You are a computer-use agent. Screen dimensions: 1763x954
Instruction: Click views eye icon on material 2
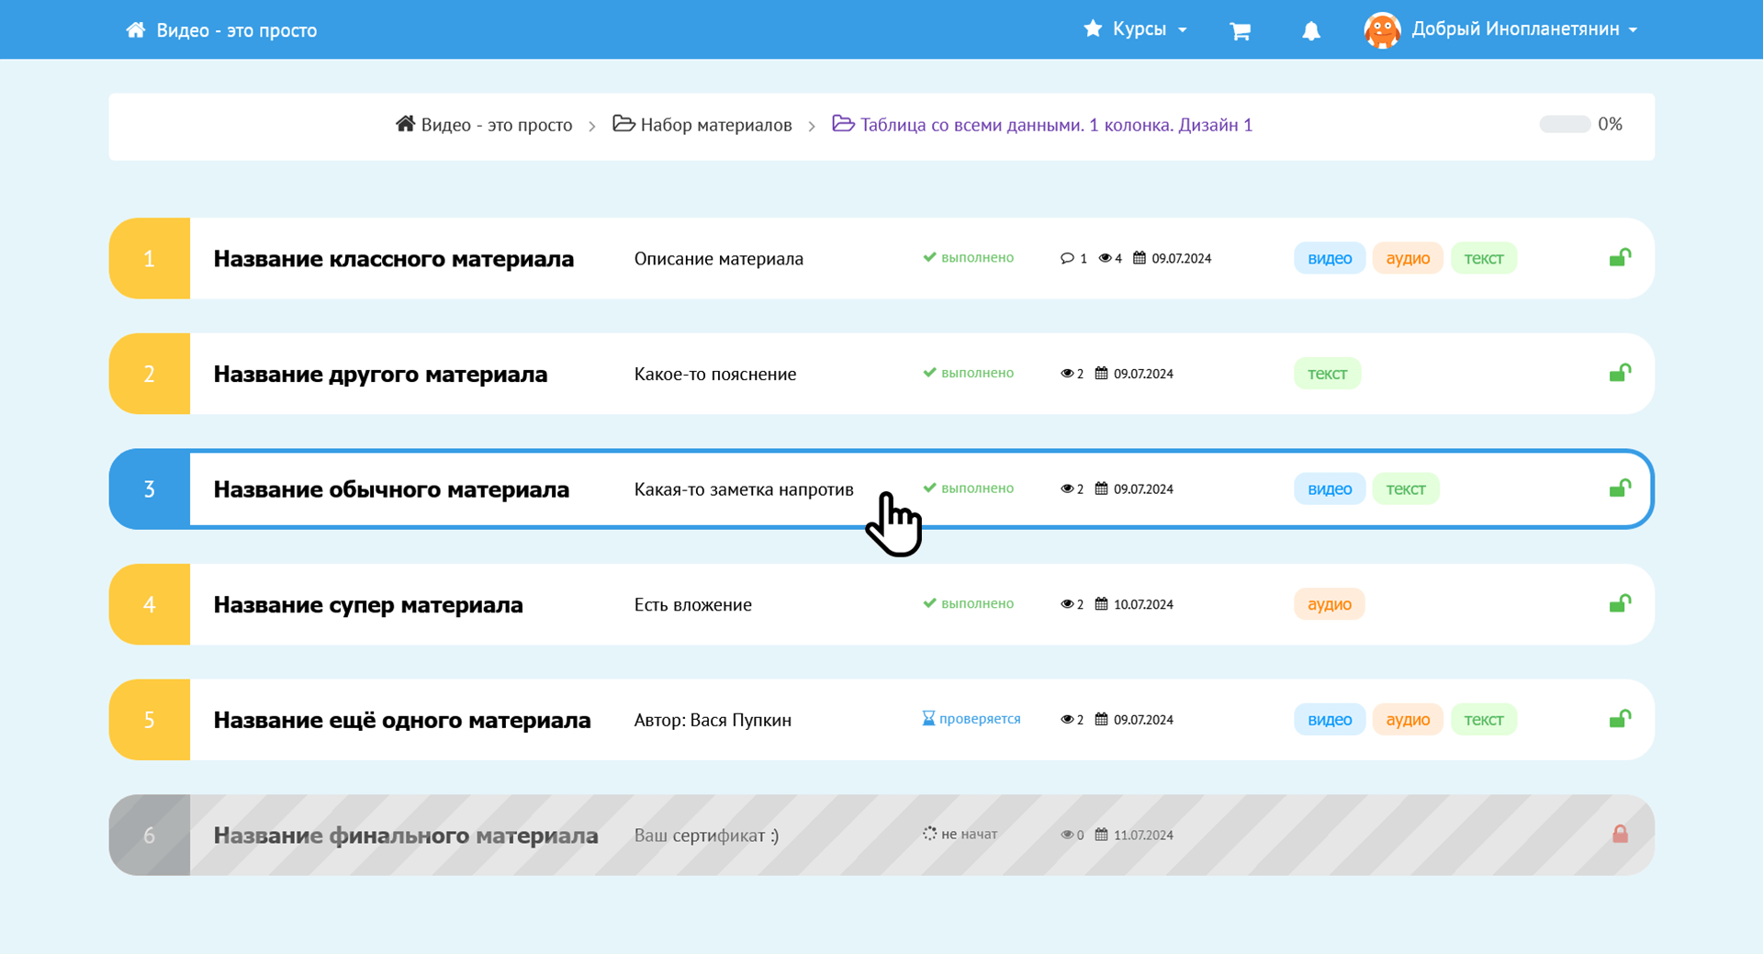click(x=1067, y=374)
